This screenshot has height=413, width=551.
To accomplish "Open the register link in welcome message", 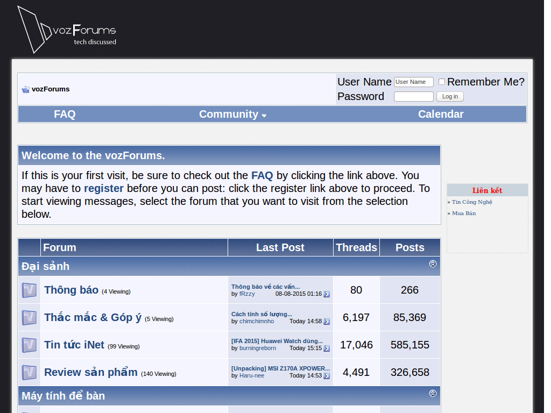I will tap(104, 189).
